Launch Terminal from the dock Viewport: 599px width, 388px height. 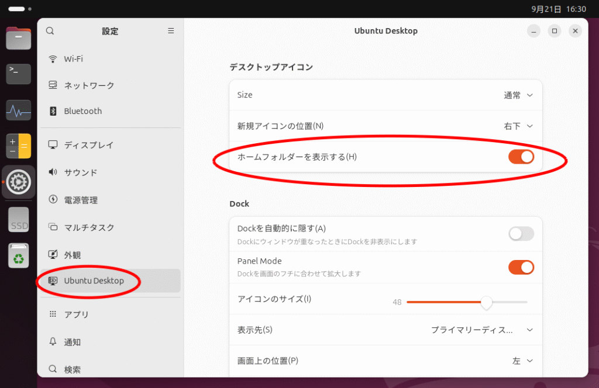[x=18, y=74]
